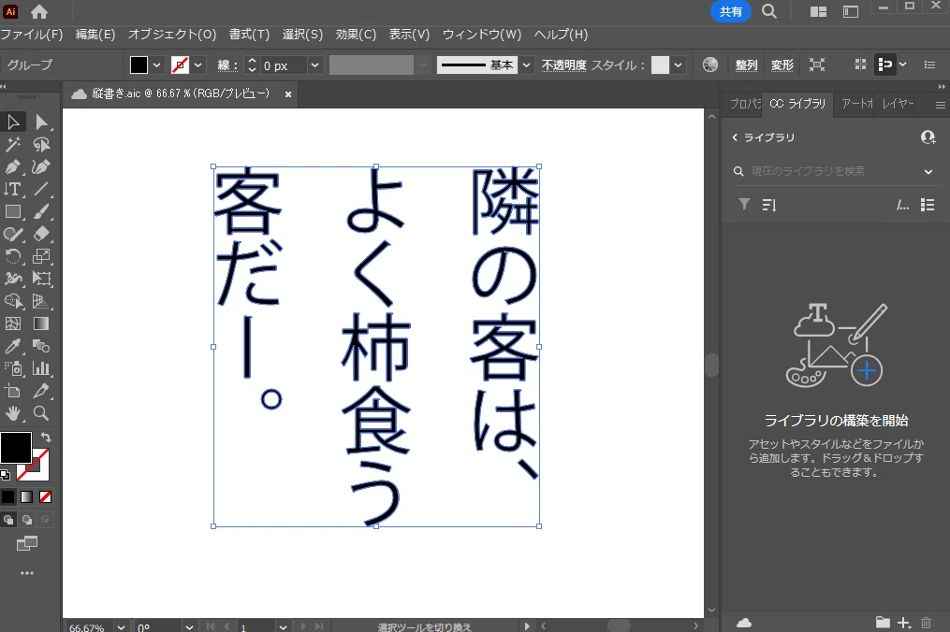Pick the Magic Wand tool
This screenshot has height=632, width=950.
(x=13, y=144)
